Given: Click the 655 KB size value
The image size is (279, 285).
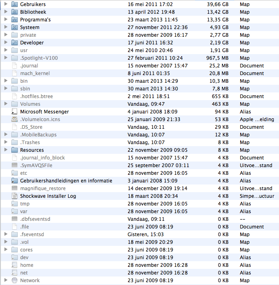Looking at the screenshot, I should (220, 96).
